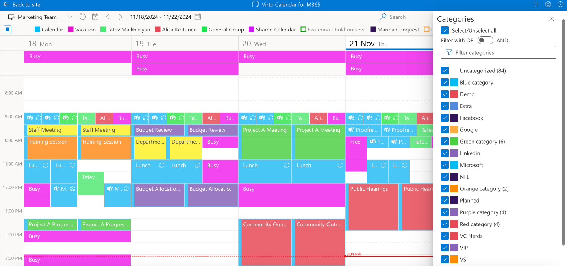Click the previous week chevron arrow
Image resolution: width=567 pixels, height=266 pixels.
[x=108, y=17]
